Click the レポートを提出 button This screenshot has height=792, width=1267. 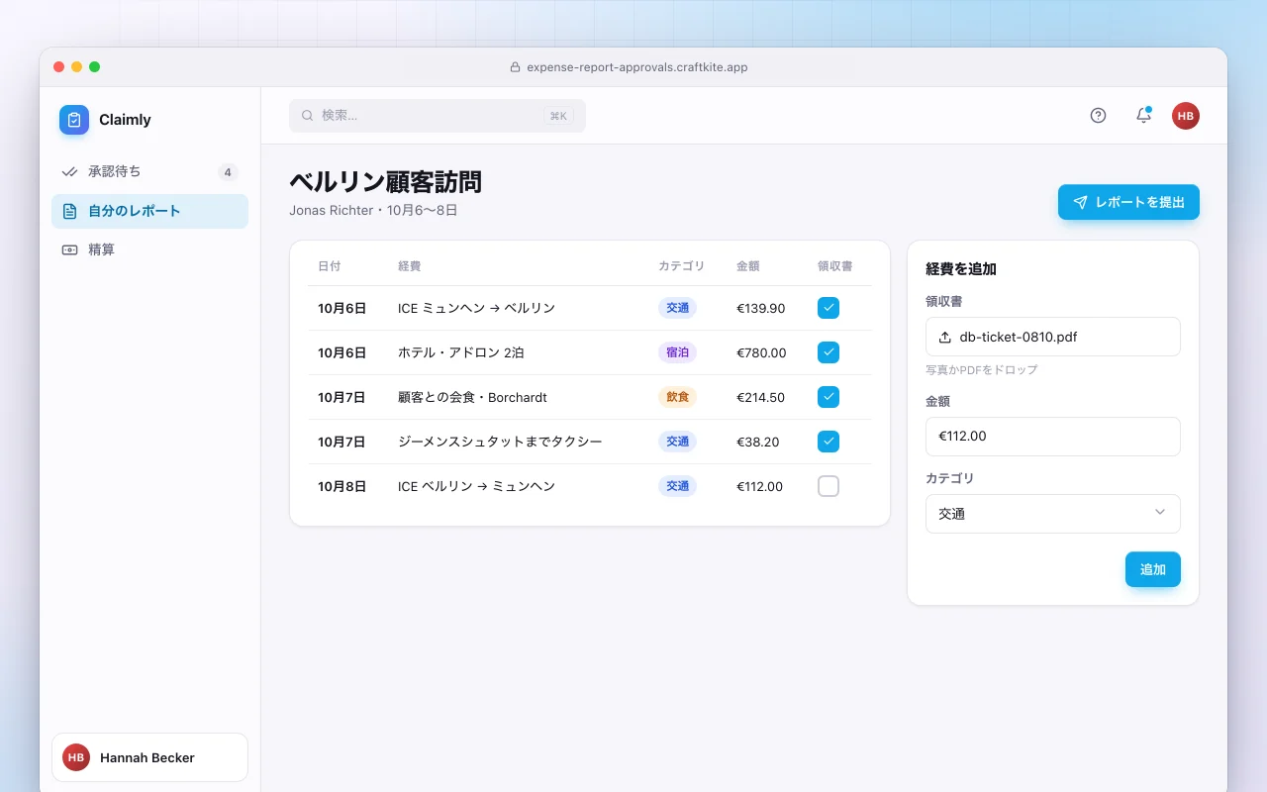(1128, 202)
